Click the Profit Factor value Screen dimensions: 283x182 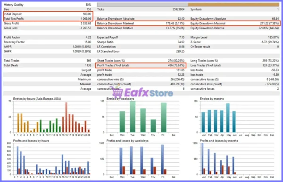click(x=88, y=37)
